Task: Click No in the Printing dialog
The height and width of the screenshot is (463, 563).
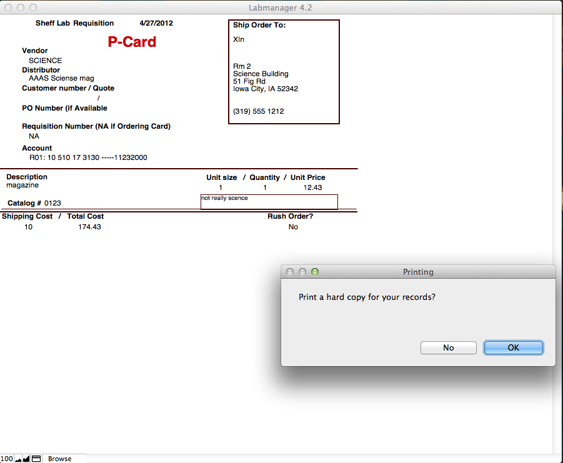Action: coord(449,347)
